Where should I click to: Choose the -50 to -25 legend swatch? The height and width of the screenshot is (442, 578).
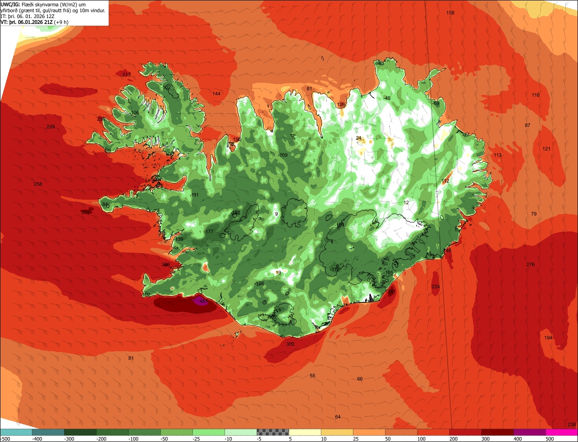177,432
